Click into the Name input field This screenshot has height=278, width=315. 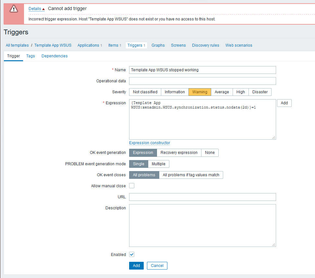tap(202, 70)
